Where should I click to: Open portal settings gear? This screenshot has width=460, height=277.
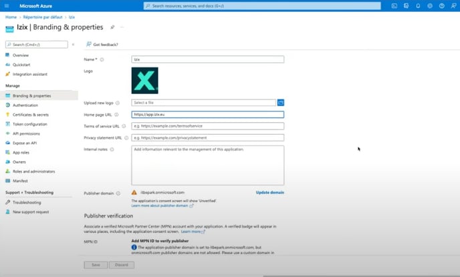(429, 6)
